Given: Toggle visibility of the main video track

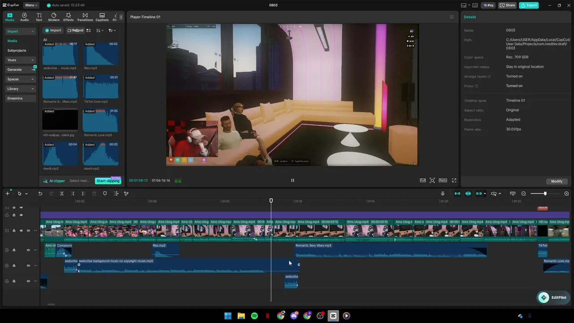Looking at the screenshot, I should click(21, 231).
